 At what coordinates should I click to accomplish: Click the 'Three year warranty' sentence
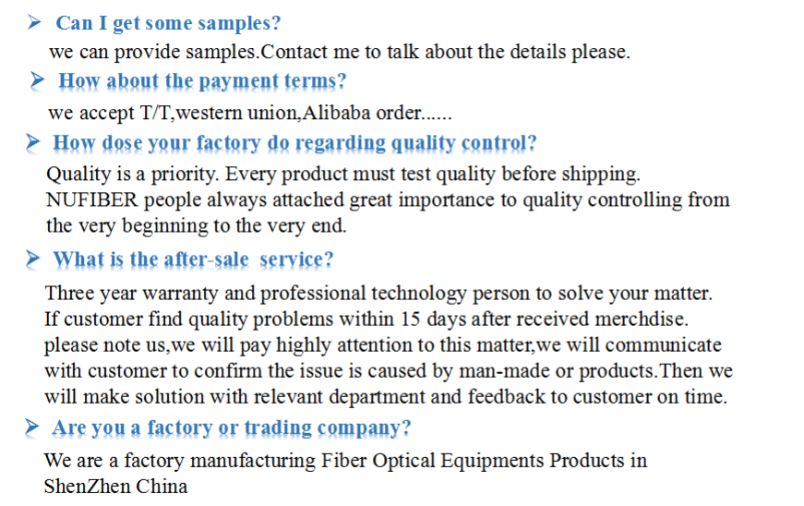click(378, 294)
